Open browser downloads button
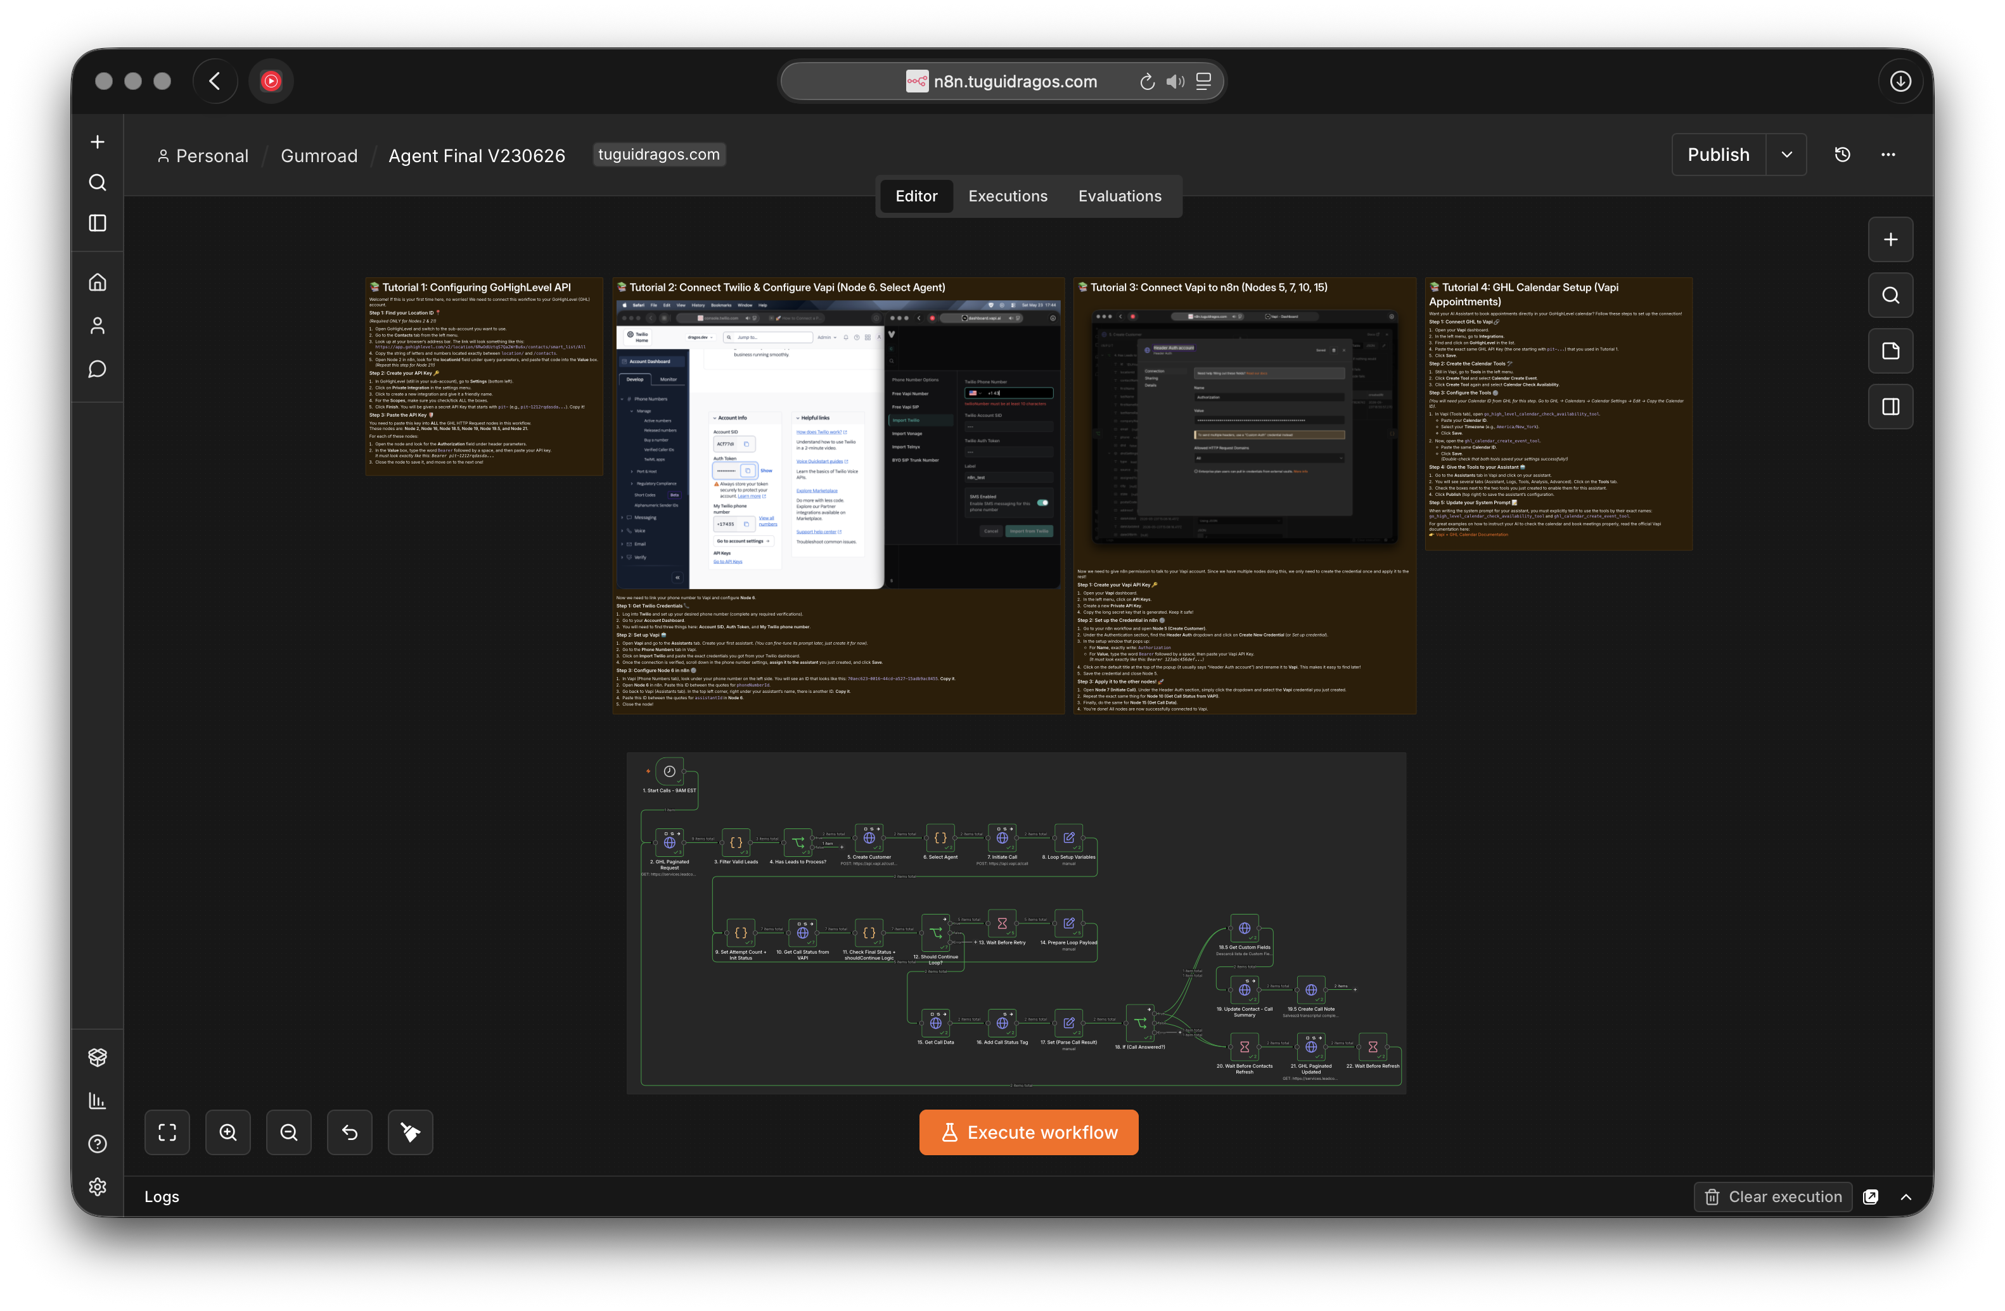The width and height of the screenshot is (2005, 1311). point(1900,81)
